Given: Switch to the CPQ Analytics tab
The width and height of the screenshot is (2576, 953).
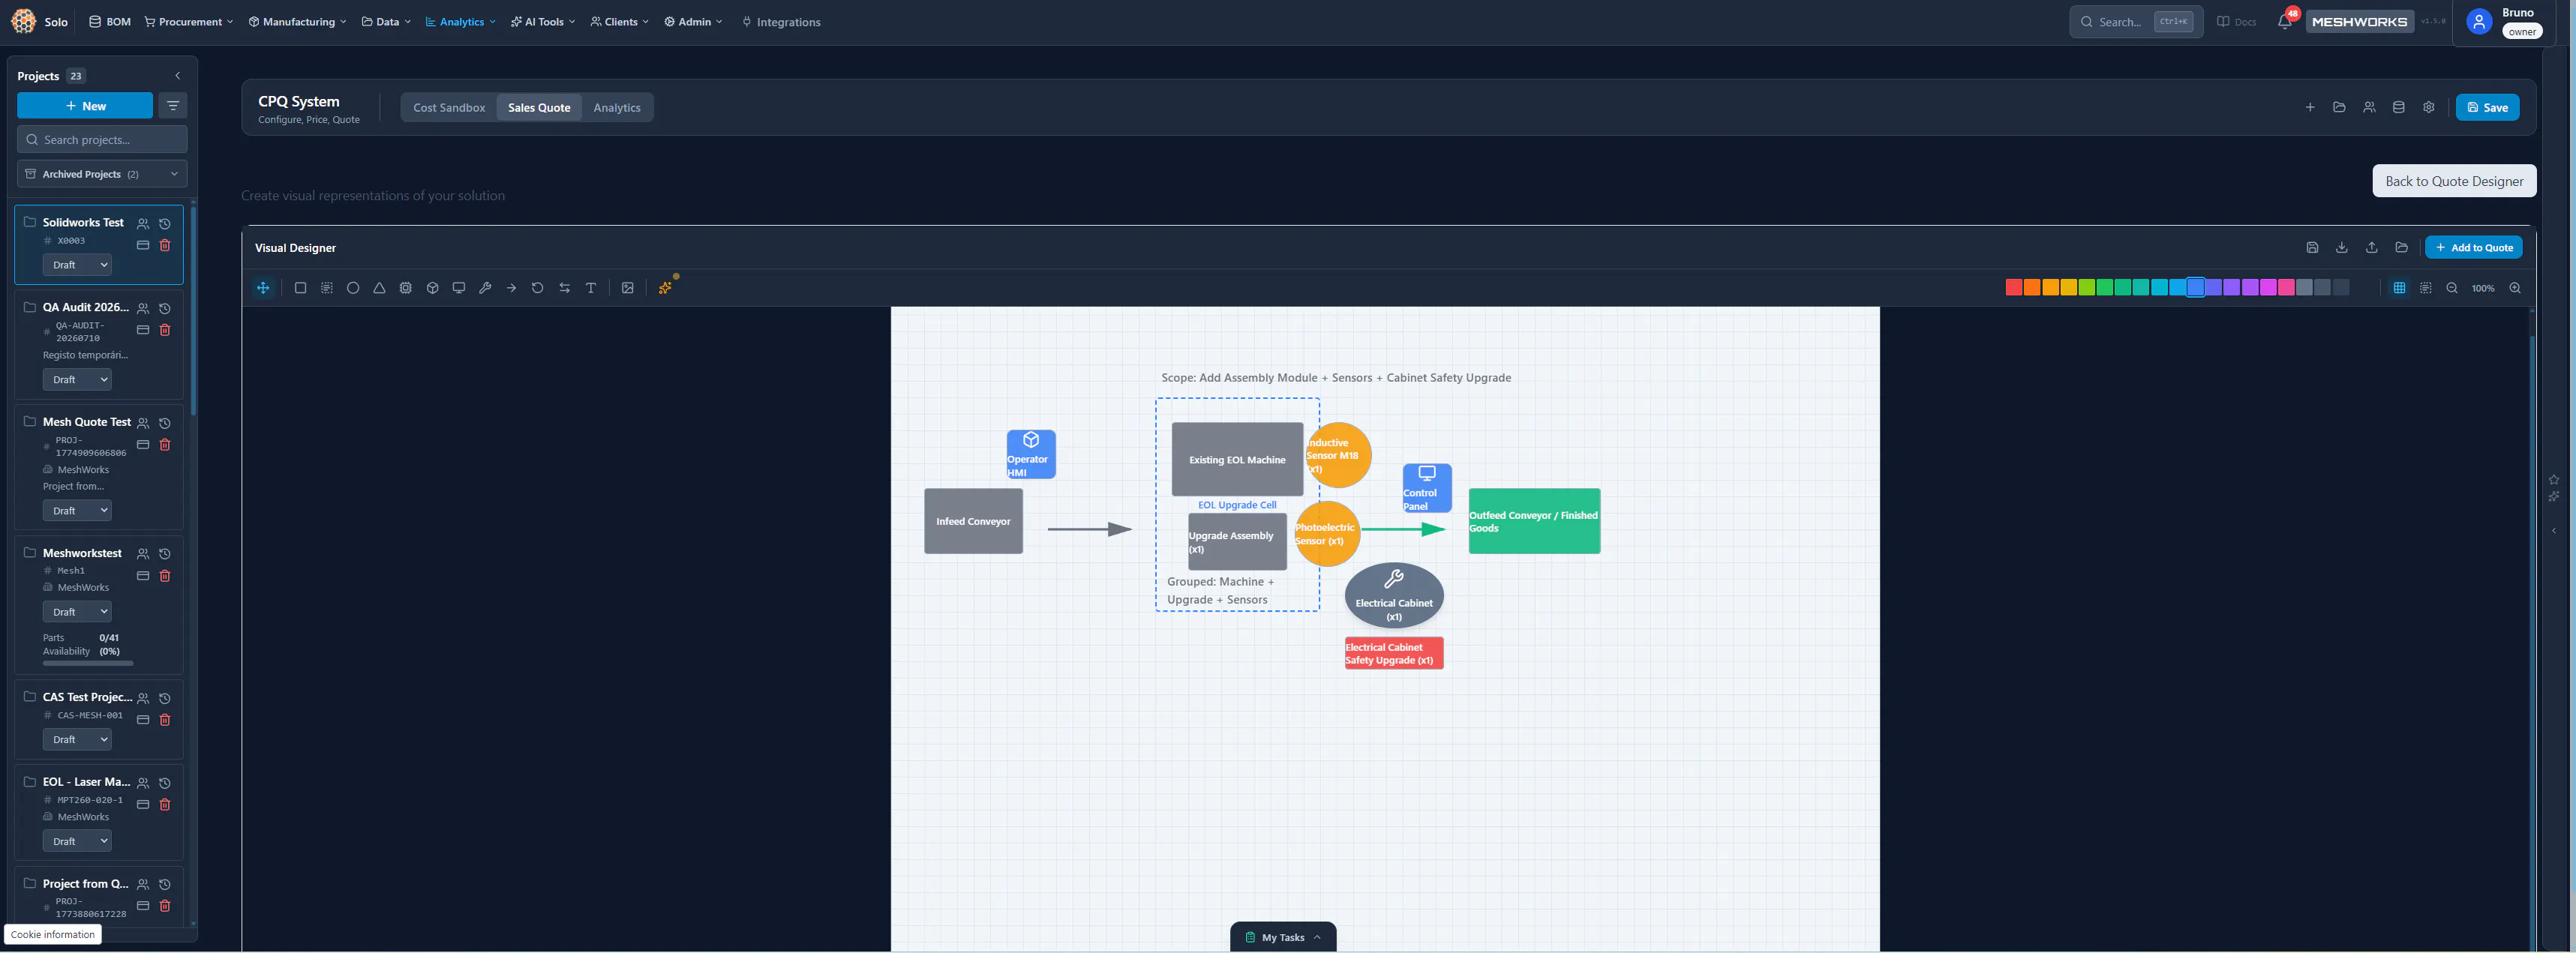Looking at the screenshot, I should click(x=617, y=108).
